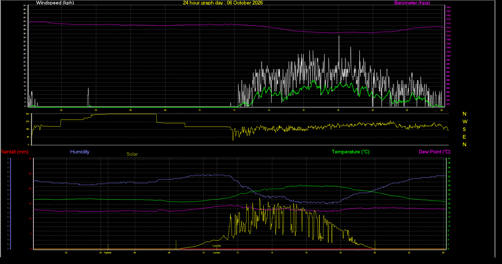Screen dimensions: 502x264
Task: Click the "Solar" legend label
Action: [132, 154]
